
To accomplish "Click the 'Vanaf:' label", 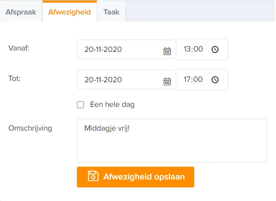I will [19, 48].
